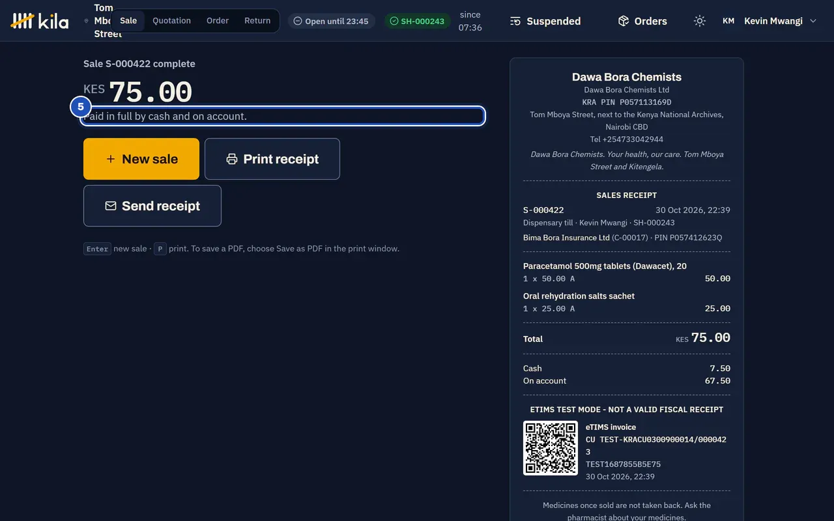This screenshot has width=834, height=521.
Task: Switch to the Order tab
Action: point(218,21)
